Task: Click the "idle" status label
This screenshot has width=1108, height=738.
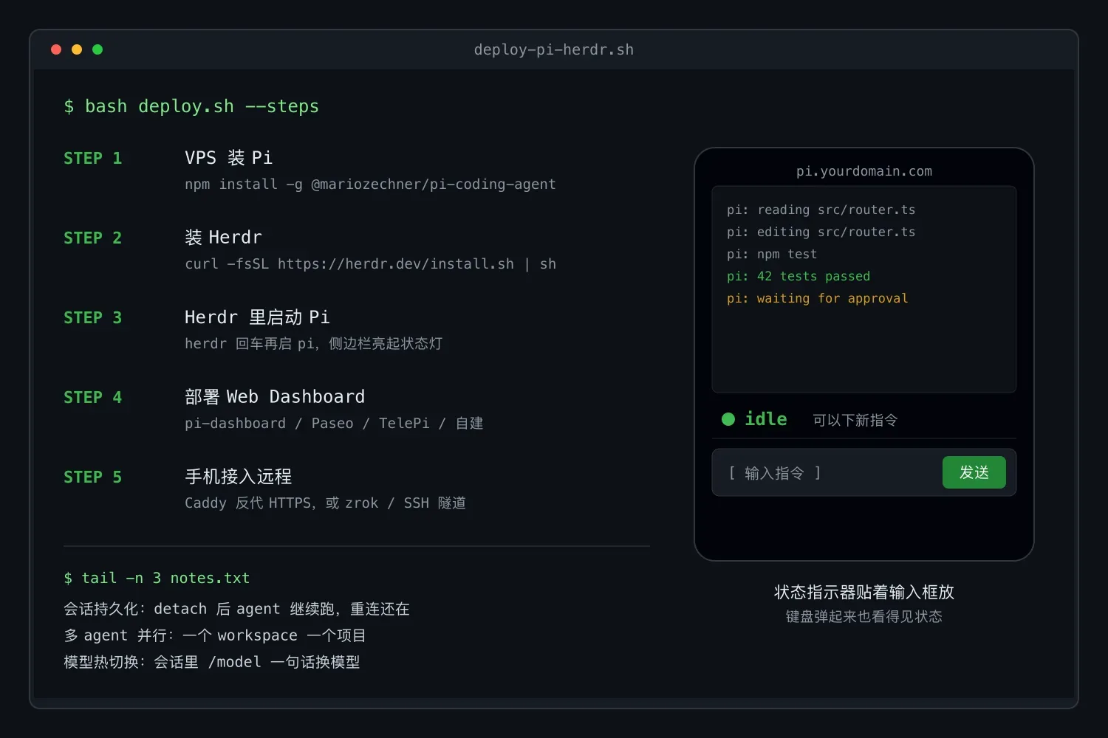Action: [x=766, y=419]
